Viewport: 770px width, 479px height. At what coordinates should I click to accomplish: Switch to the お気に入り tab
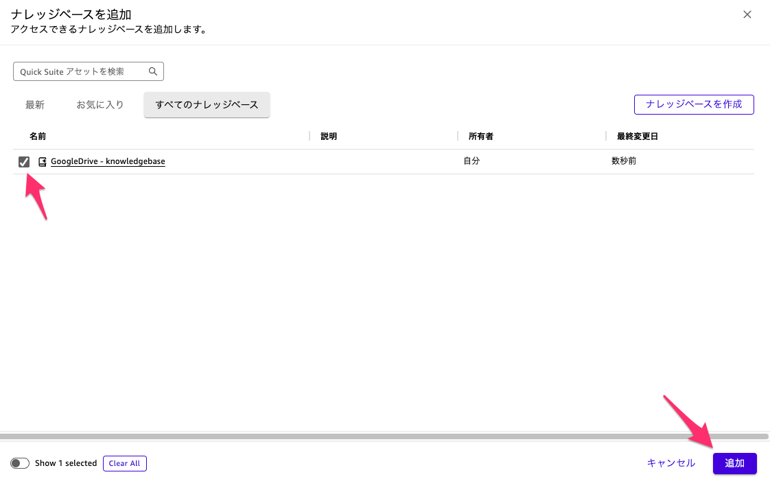(100, 104)
